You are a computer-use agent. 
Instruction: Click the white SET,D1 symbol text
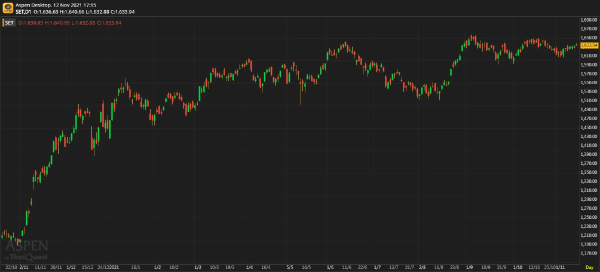(x=23, y=11)
